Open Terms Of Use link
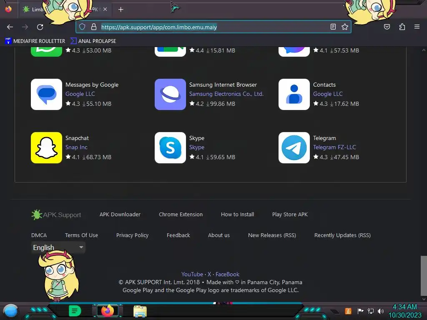This screenshot has height=320, width=427. 81,235
